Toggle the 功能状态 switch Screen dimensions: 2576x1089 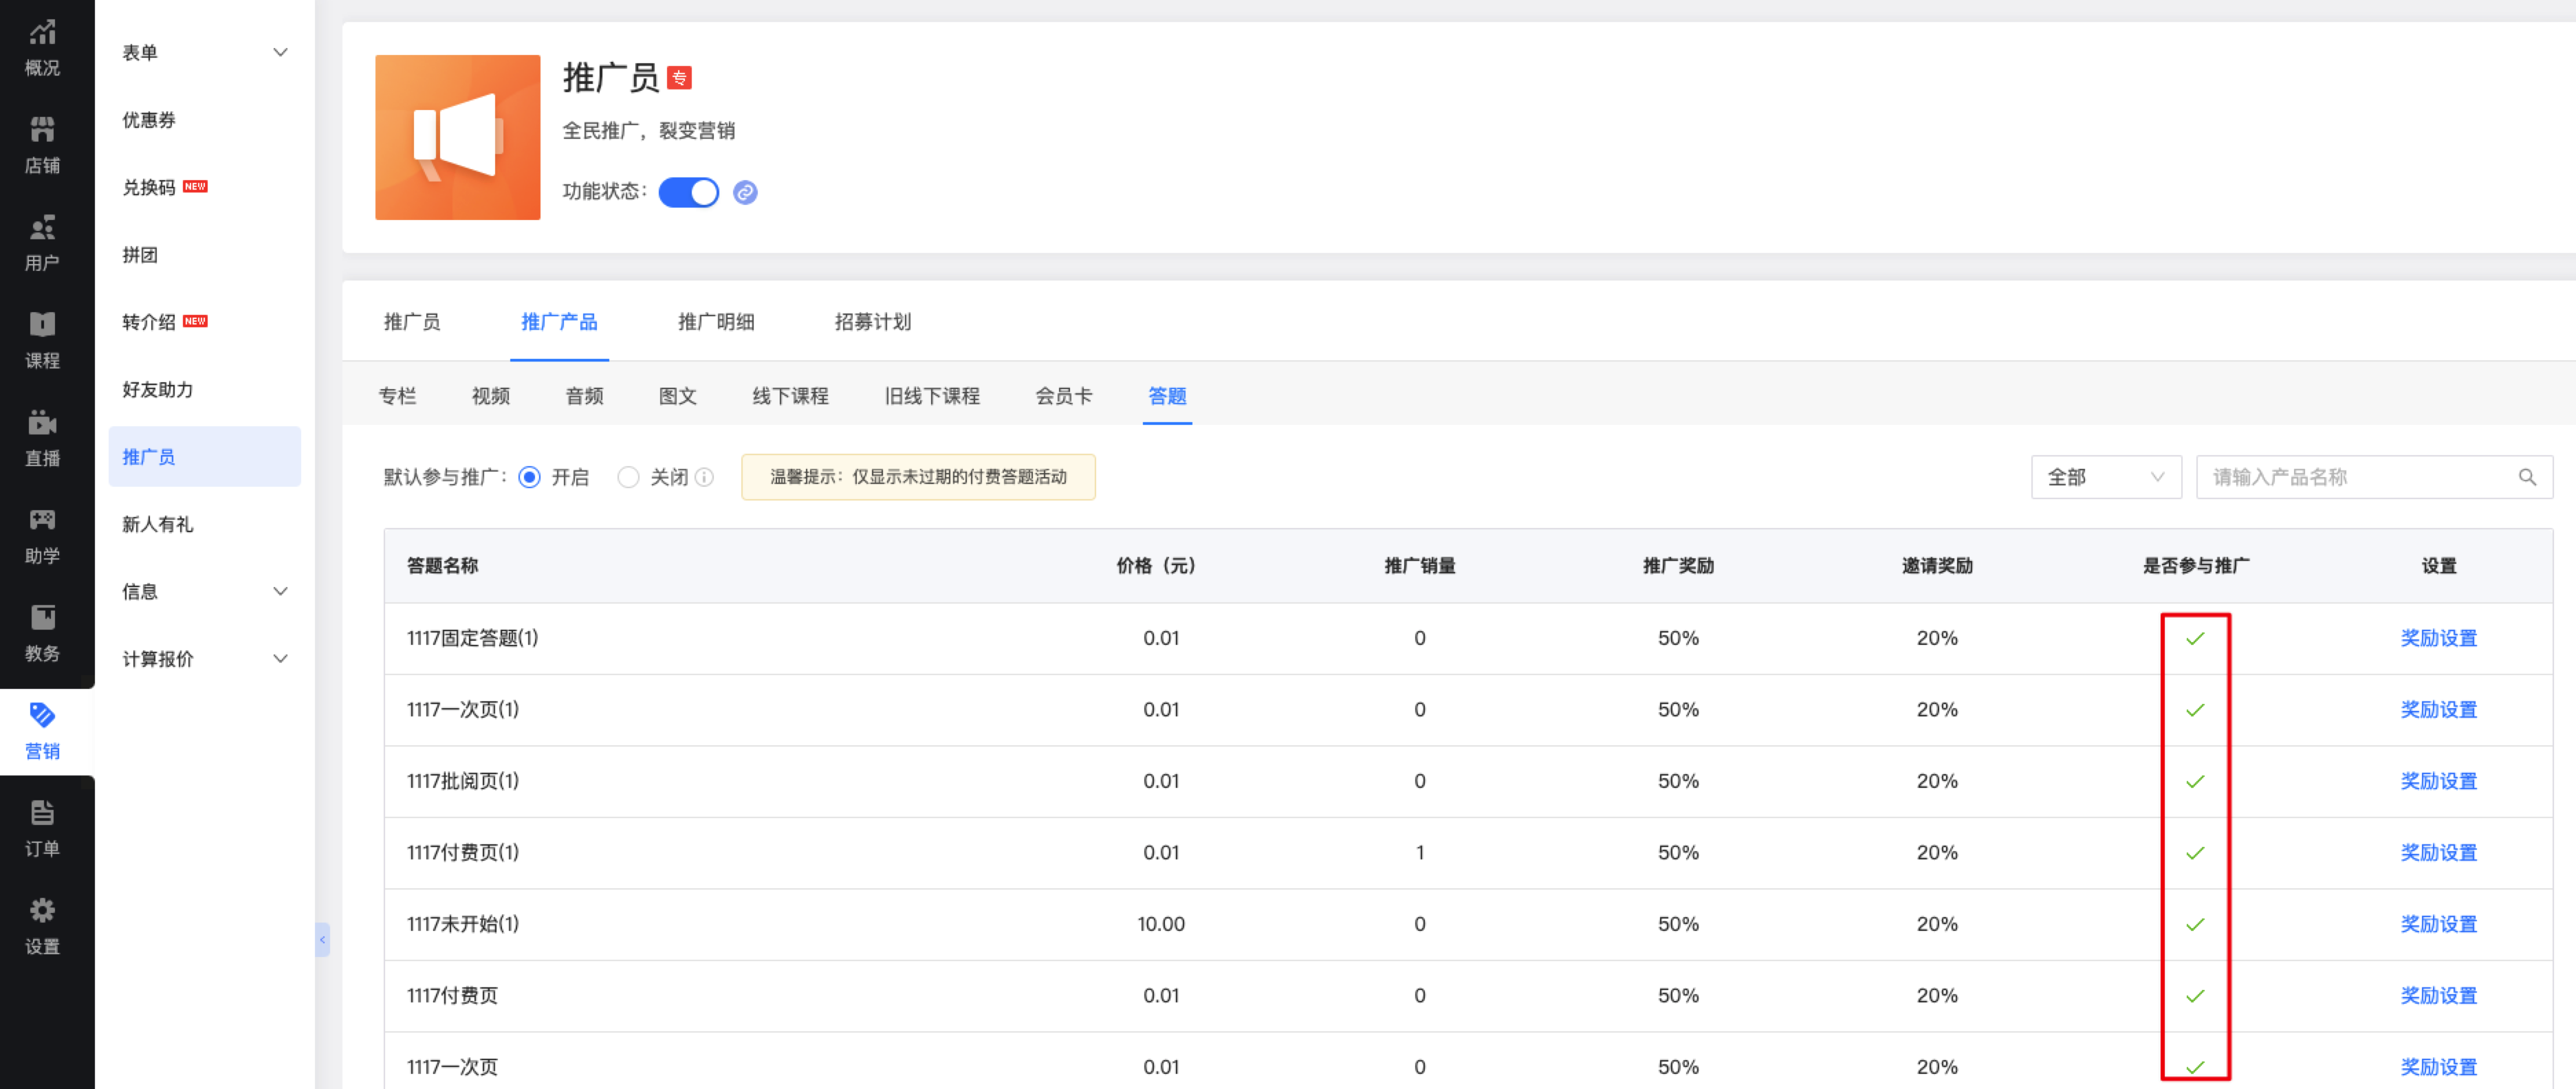(x=688, y=192)
